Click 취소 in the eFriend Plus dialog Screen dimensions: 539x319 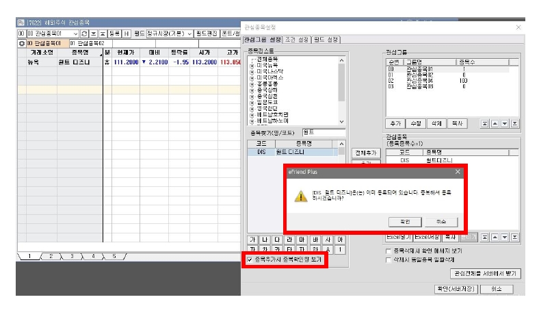[441, 222]
